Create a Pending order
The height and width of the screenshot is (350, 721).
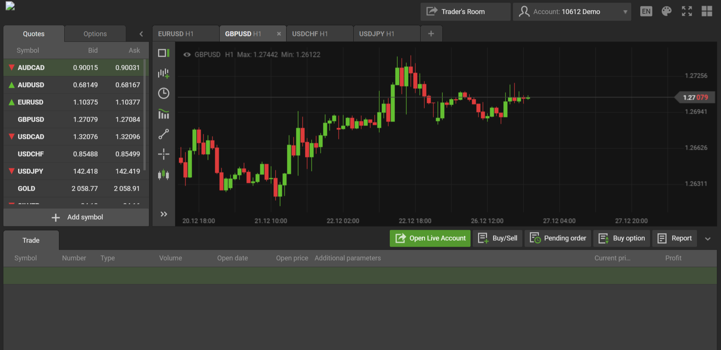coord(558,238)
